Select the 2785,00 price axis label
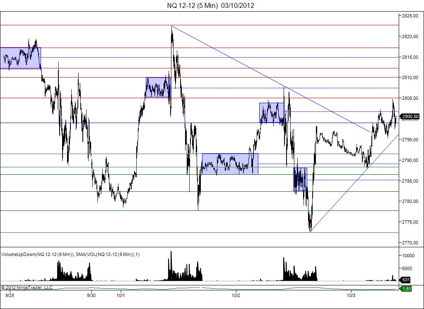The height and width of the screenshot is (309, 424). [410, 181]
